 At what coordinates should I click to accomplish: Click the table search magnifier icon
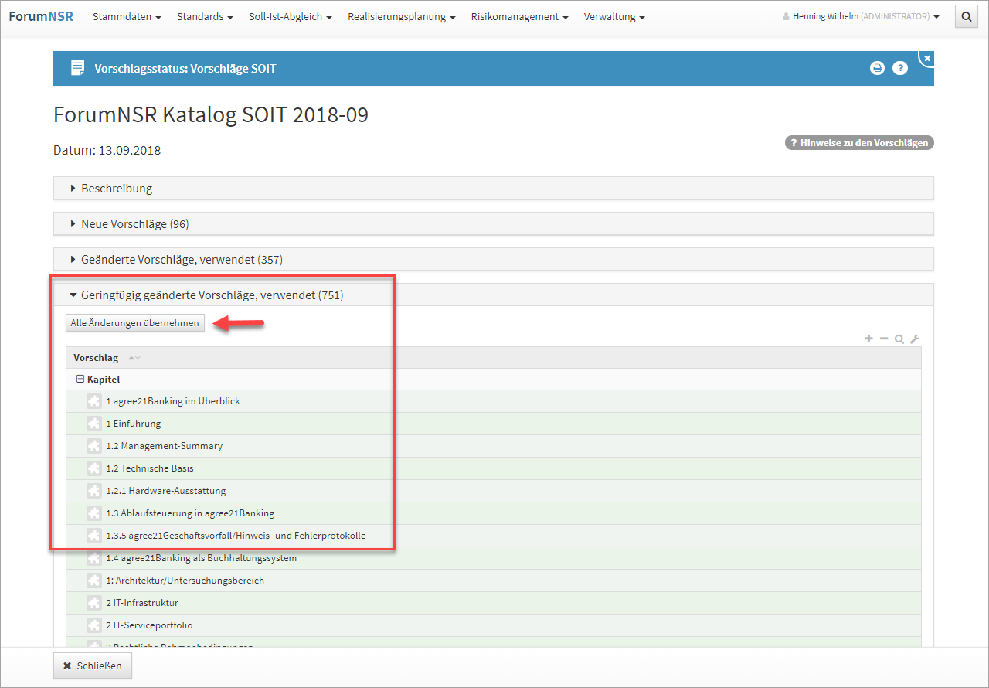point(899,339)
